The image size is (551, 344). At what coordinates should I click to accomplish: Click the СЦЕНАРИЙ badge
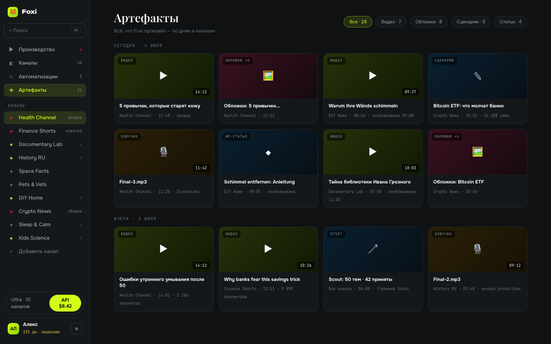pos(444,60)
